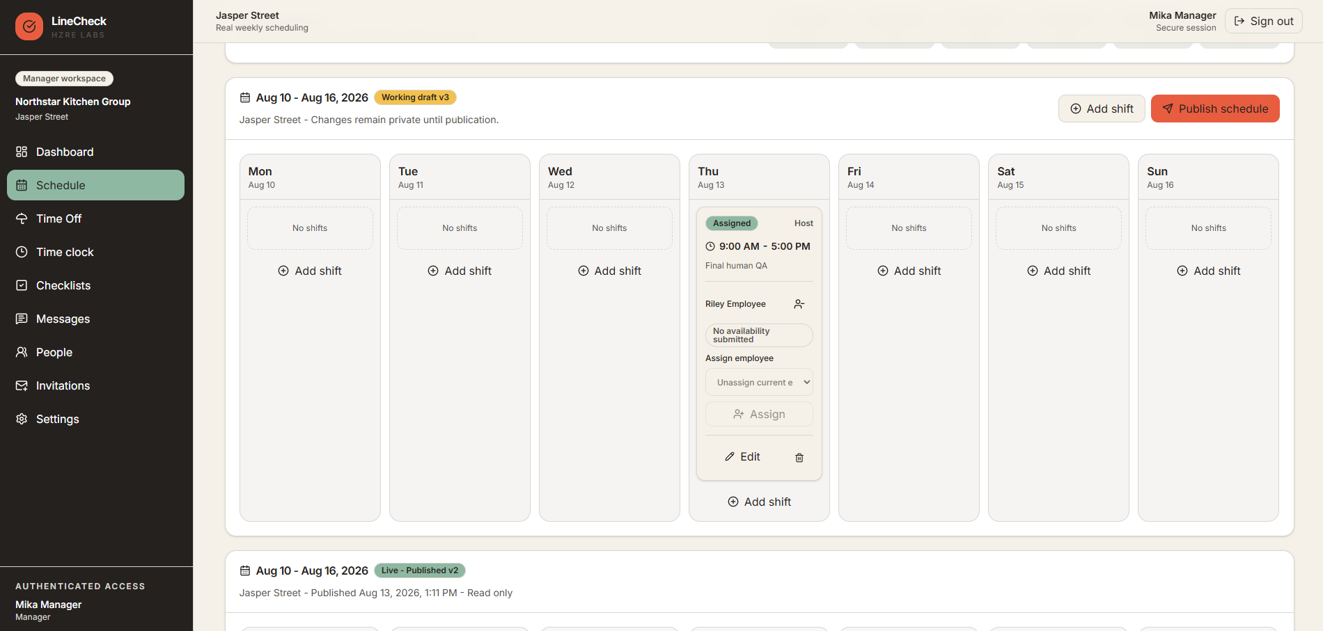Open Dashboard from the sidebar
Image resolution: width=1323 pixels, height=631 pixels.
tap(95, 152)
